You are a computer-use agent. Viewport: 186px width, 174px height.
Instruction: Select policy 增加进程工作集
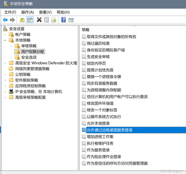click(100, 137)
